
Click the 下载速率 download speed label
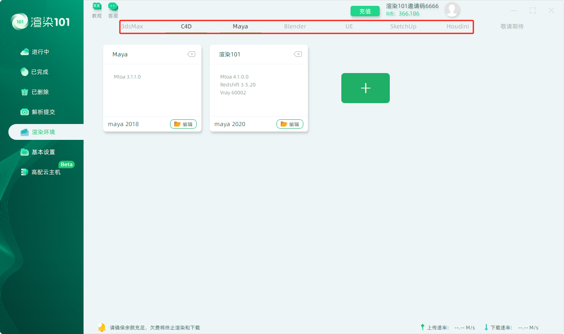502,328
